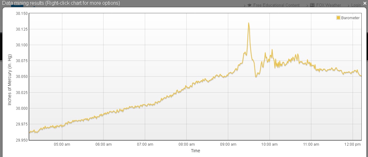Click the Data mining results dialog title

(61, 3)
